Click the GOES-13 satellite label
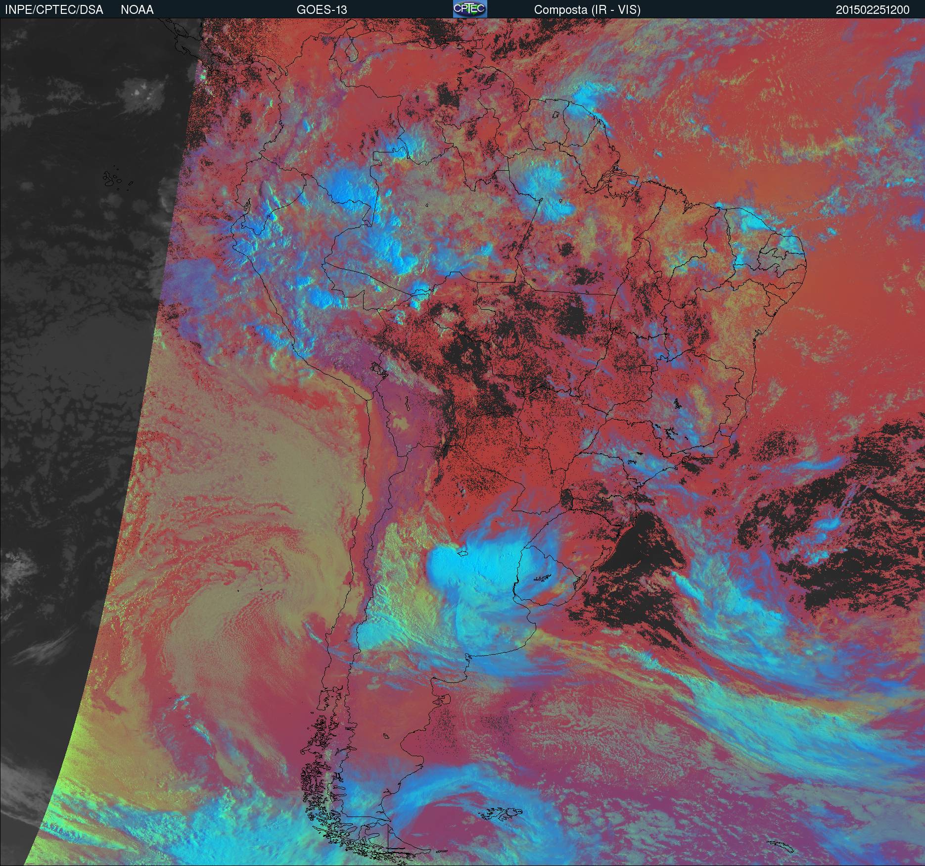The width and height of the screenshot is (925, 866). tap(322, 9)
